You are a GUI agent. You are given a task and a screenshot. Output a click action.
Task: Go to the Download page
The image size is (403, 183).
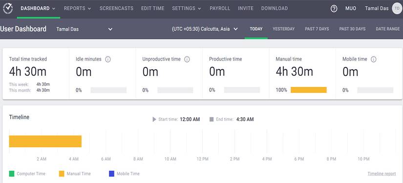pyautogui.click(x=275, y=8)
